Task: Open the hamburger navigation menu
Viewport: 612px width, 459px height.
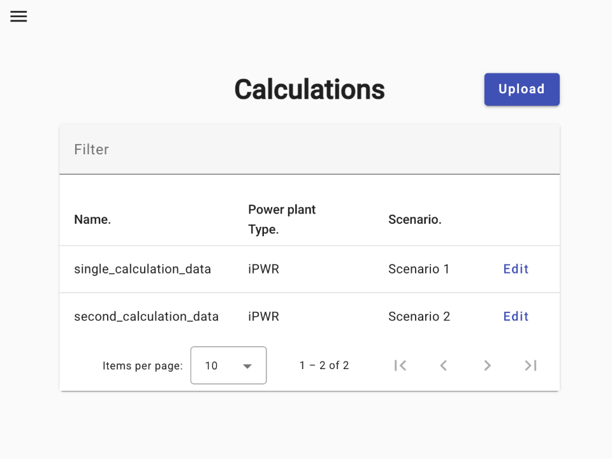Action: (18, 17)
